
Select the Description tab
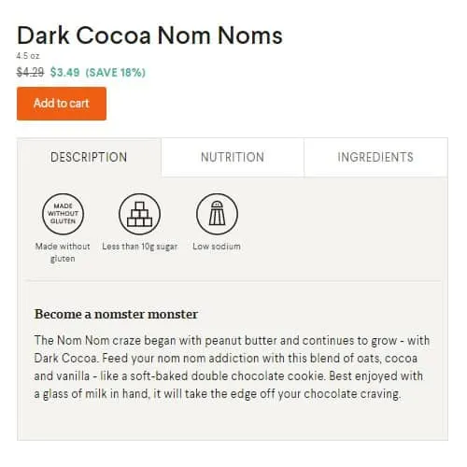click(x=89, y=157)
